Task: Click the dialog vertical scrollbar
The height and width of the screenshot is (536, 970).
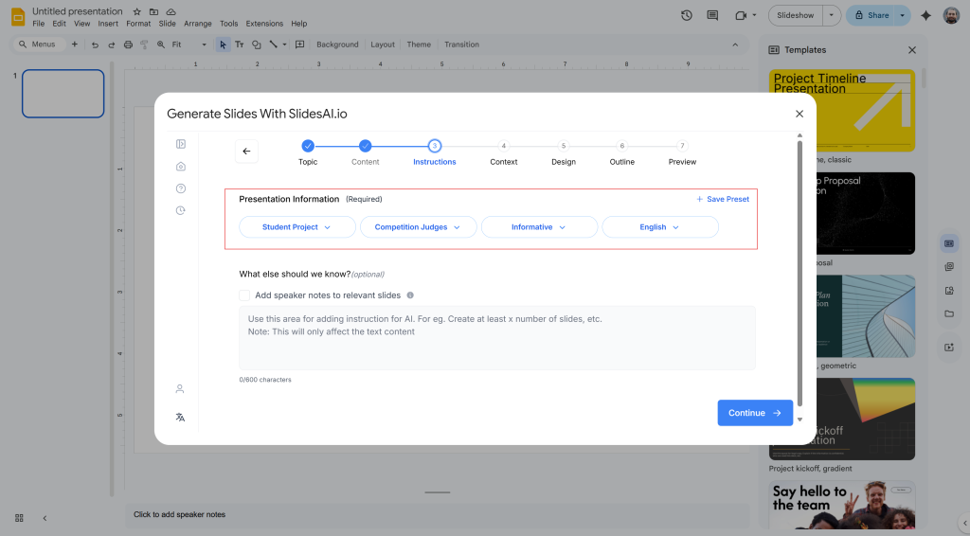Action: (799, 272)
